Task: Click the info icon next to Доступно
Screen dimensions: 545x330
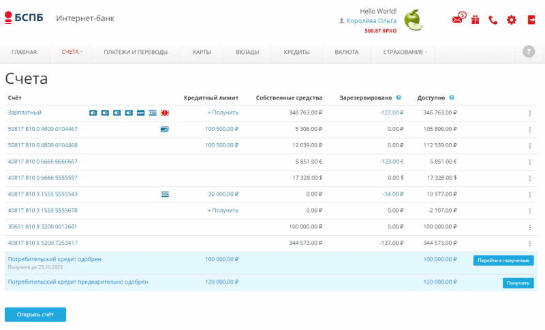Action: click(x=452, y=98)
